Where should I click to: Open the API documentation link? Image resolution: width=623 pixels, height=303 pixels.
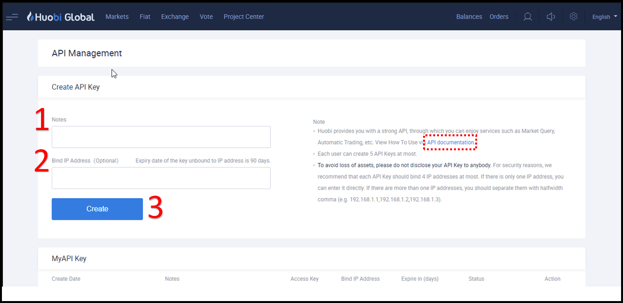coord(450,143)
